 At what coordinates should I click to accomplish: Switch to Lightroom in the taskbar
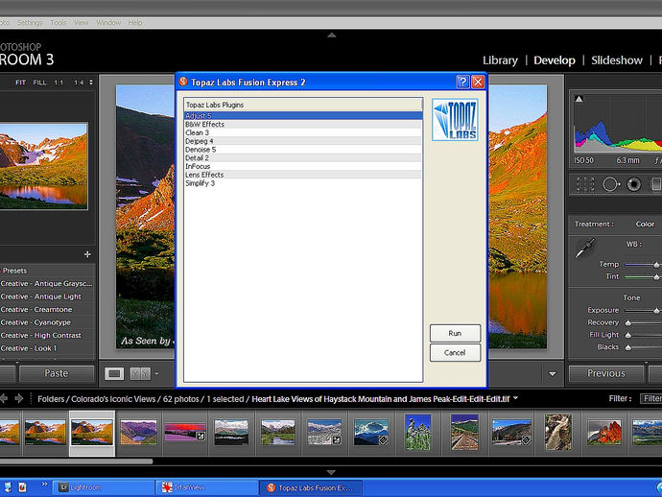(104, 487)
